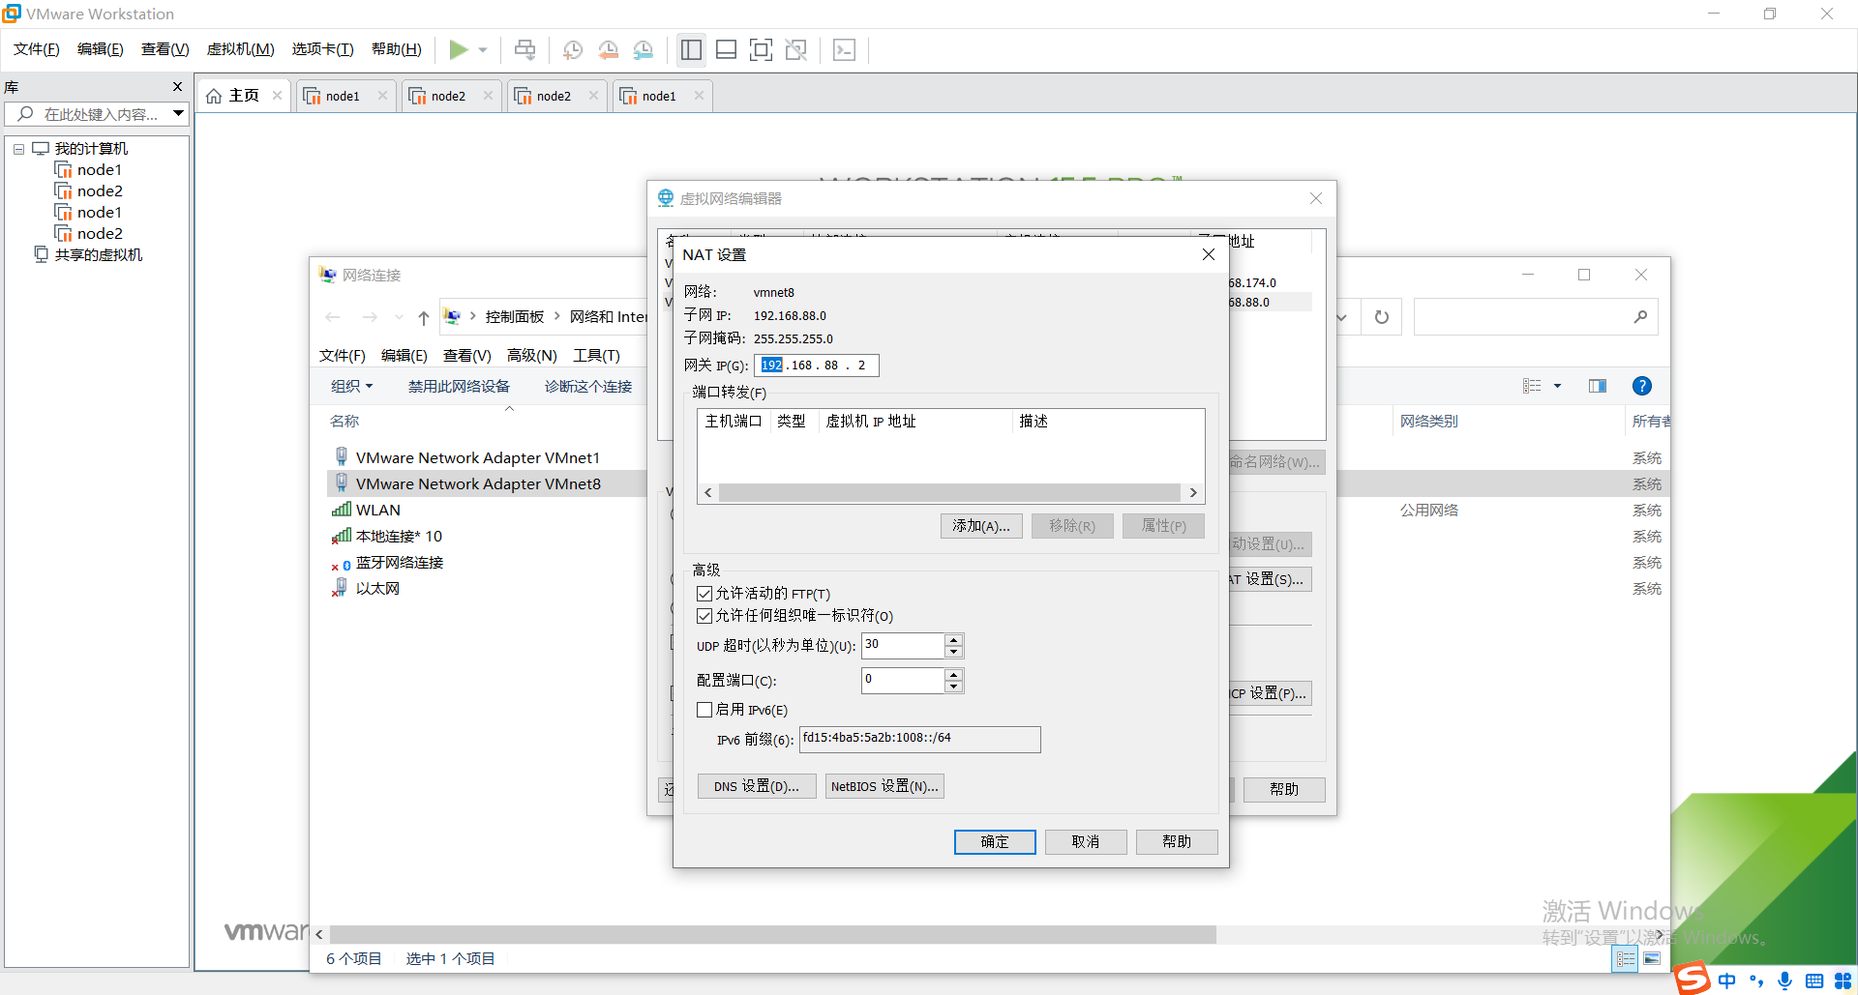Open the 编辑(E) menu in VMware
The width and height of the screenshot is (1858, 995).
[x=101, y=49]
